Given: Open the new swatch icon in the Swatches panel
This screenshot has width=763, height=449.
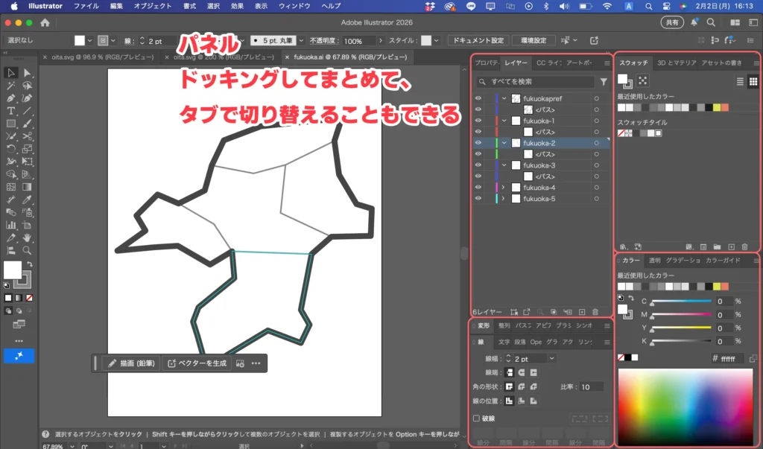Looking at the screenshot, I should (731, 247).
